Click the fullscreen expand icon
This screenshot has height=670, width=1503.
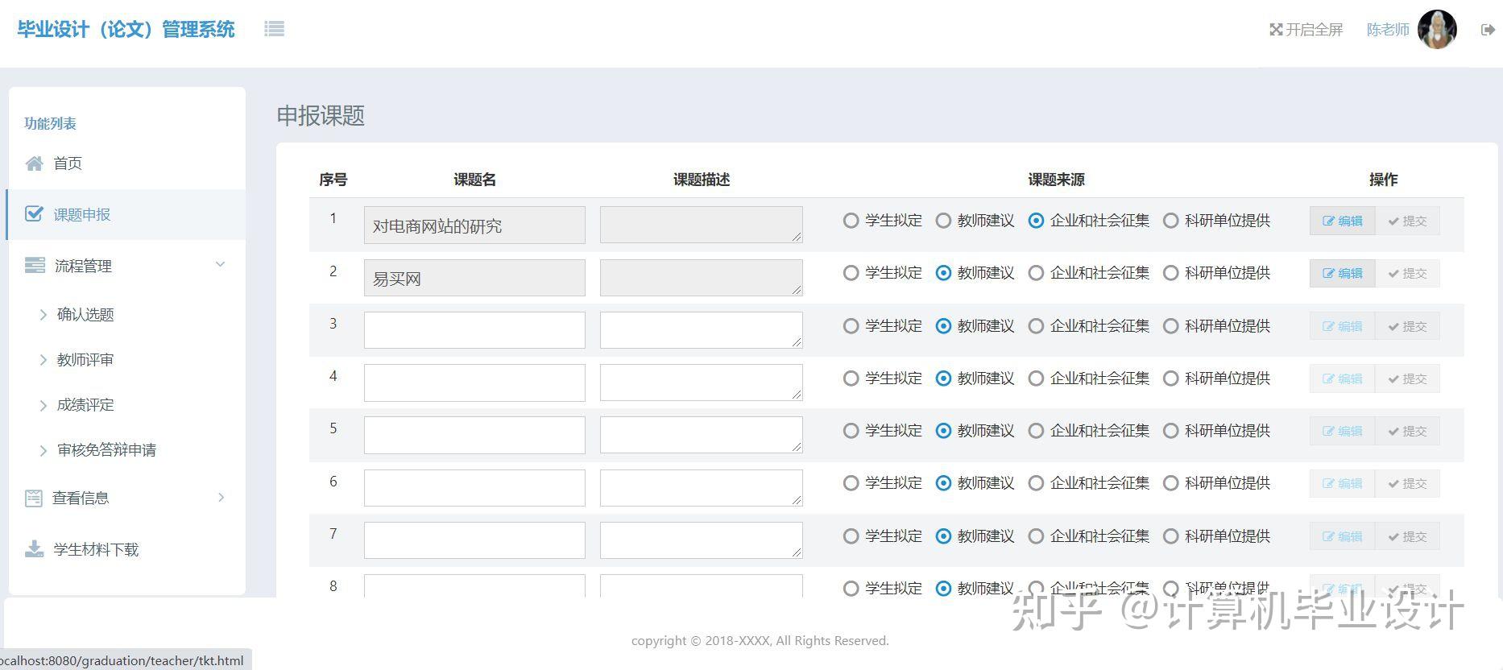1276,30
